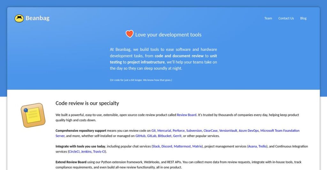Click the '(Or code for just a bit longer...' note

[141, 80]
